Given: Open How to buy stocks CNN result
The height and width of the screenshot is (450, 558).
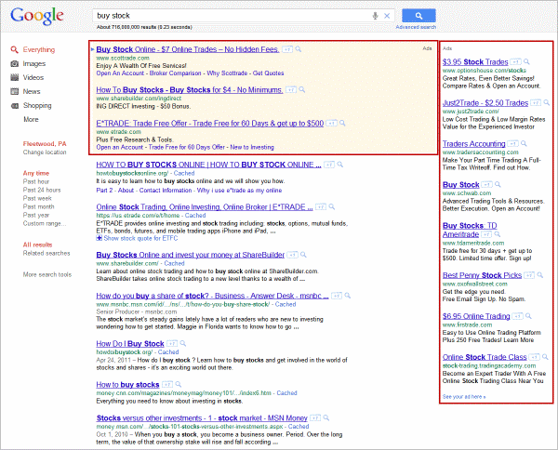Looking at the screenshot, I should [x=127, y=385].
